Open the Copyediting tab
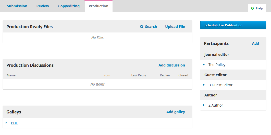 click(x=69, y=6)
